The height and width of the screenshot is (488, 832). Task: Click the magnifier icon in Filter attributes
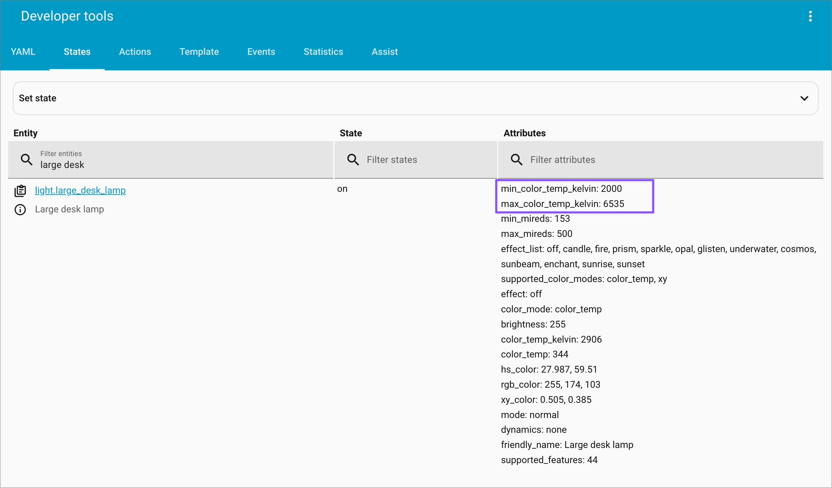pos(516,160)
